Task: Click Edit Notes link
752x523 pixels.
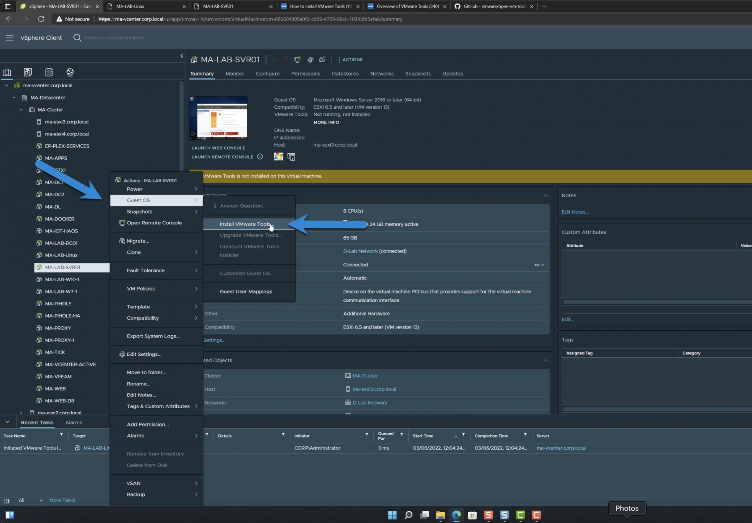Action: point(575,212)
